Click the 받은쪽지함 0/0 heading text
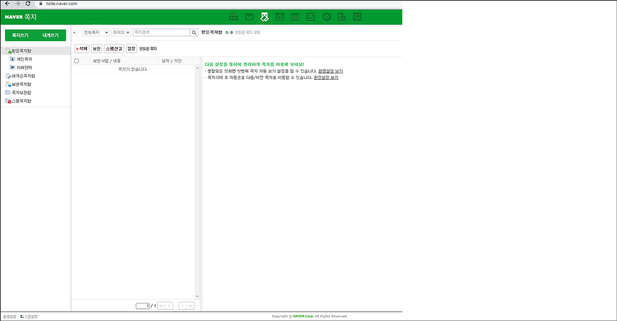Image resolution: width=617 pixels, height=321 pixels. click(x=217, y=33)
